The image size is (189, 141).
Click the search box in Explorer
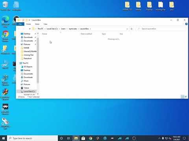(161, 29)
